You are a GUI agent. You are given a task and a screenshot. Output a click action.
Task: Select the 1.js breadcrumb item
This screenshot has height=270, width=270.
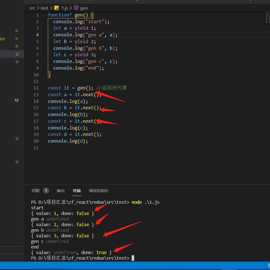click(x=65, y=8)
